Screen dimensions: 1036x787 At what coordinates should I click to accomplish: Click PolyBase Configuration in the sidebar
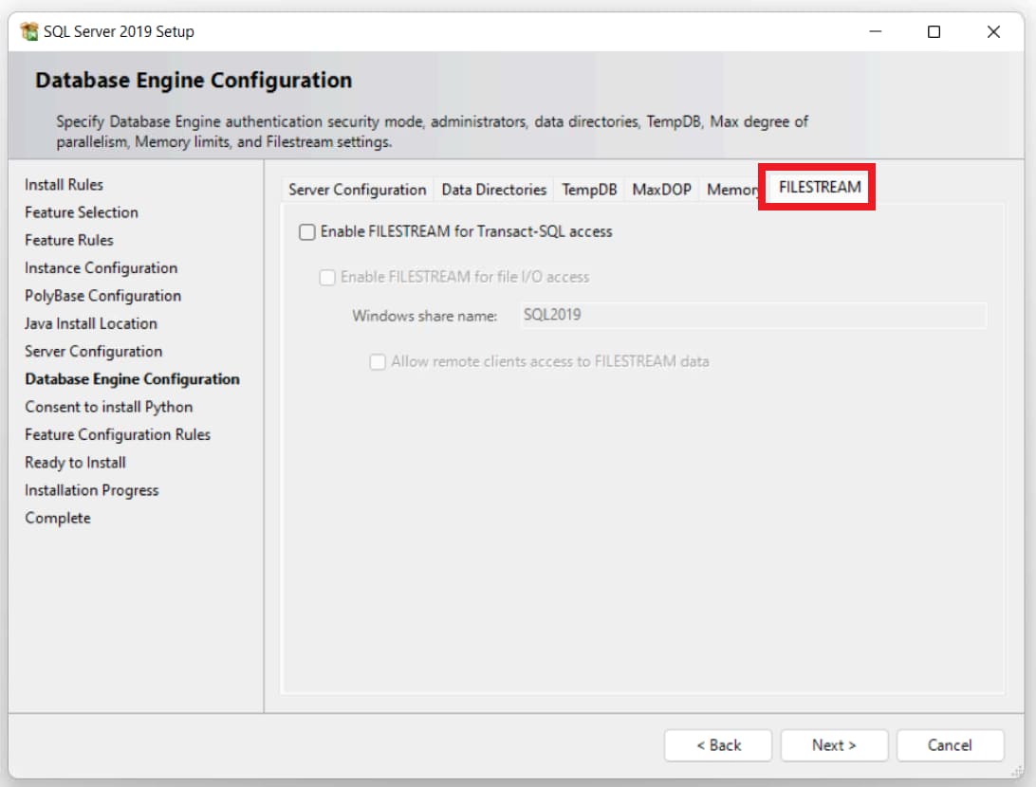click(102, 296)
